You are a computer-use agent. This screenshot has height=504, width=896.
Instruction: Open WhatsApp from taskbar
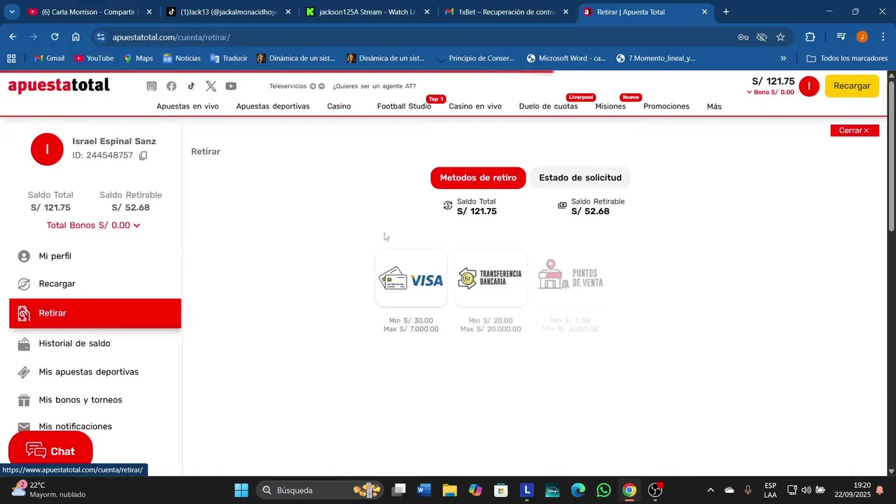tap(603, 490)
